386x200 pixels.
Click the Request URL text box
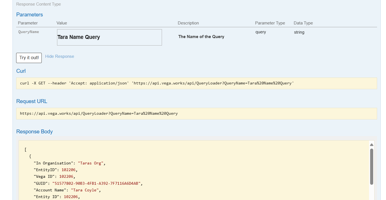coord(196,114)
